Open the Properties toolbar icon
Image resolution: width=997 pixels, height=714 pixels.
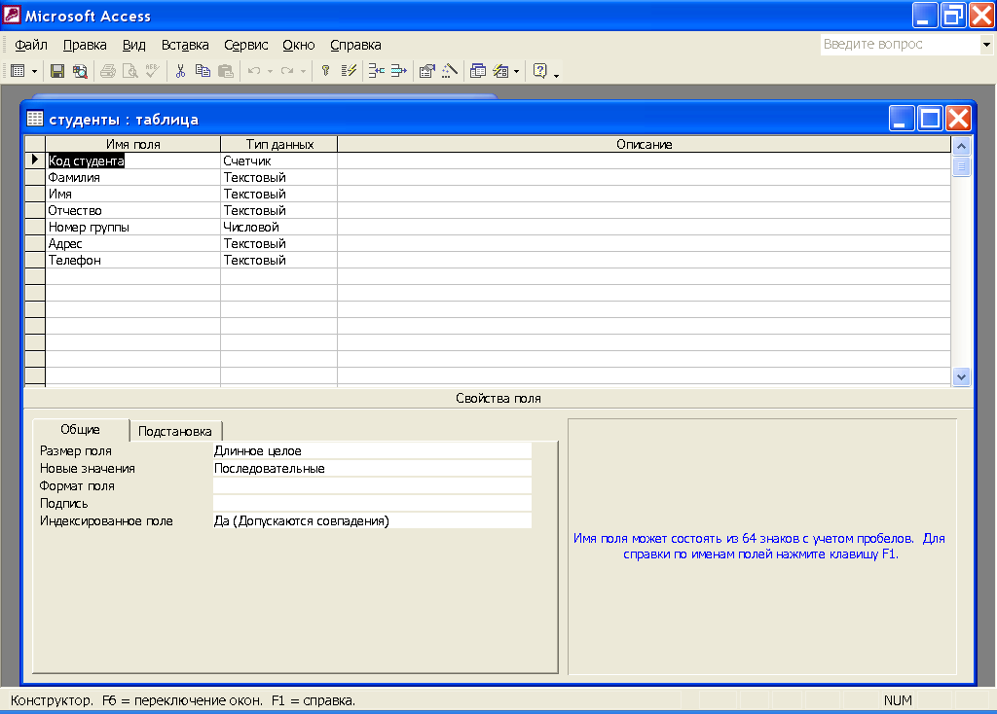[x=427, y=71]
